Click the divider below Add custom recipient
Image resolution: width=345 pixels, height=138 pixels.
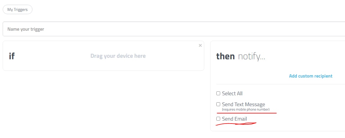click(x=280, y=84)
